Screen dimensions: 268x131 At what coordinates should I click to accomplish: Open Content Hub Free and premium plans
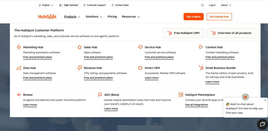pos(220,57)
